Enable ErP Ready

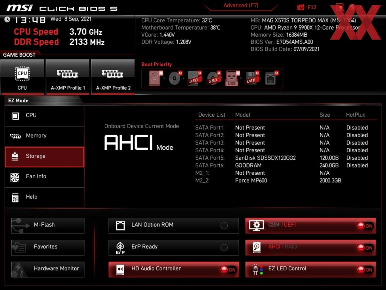pyautogui.click(x=224, y=248)
